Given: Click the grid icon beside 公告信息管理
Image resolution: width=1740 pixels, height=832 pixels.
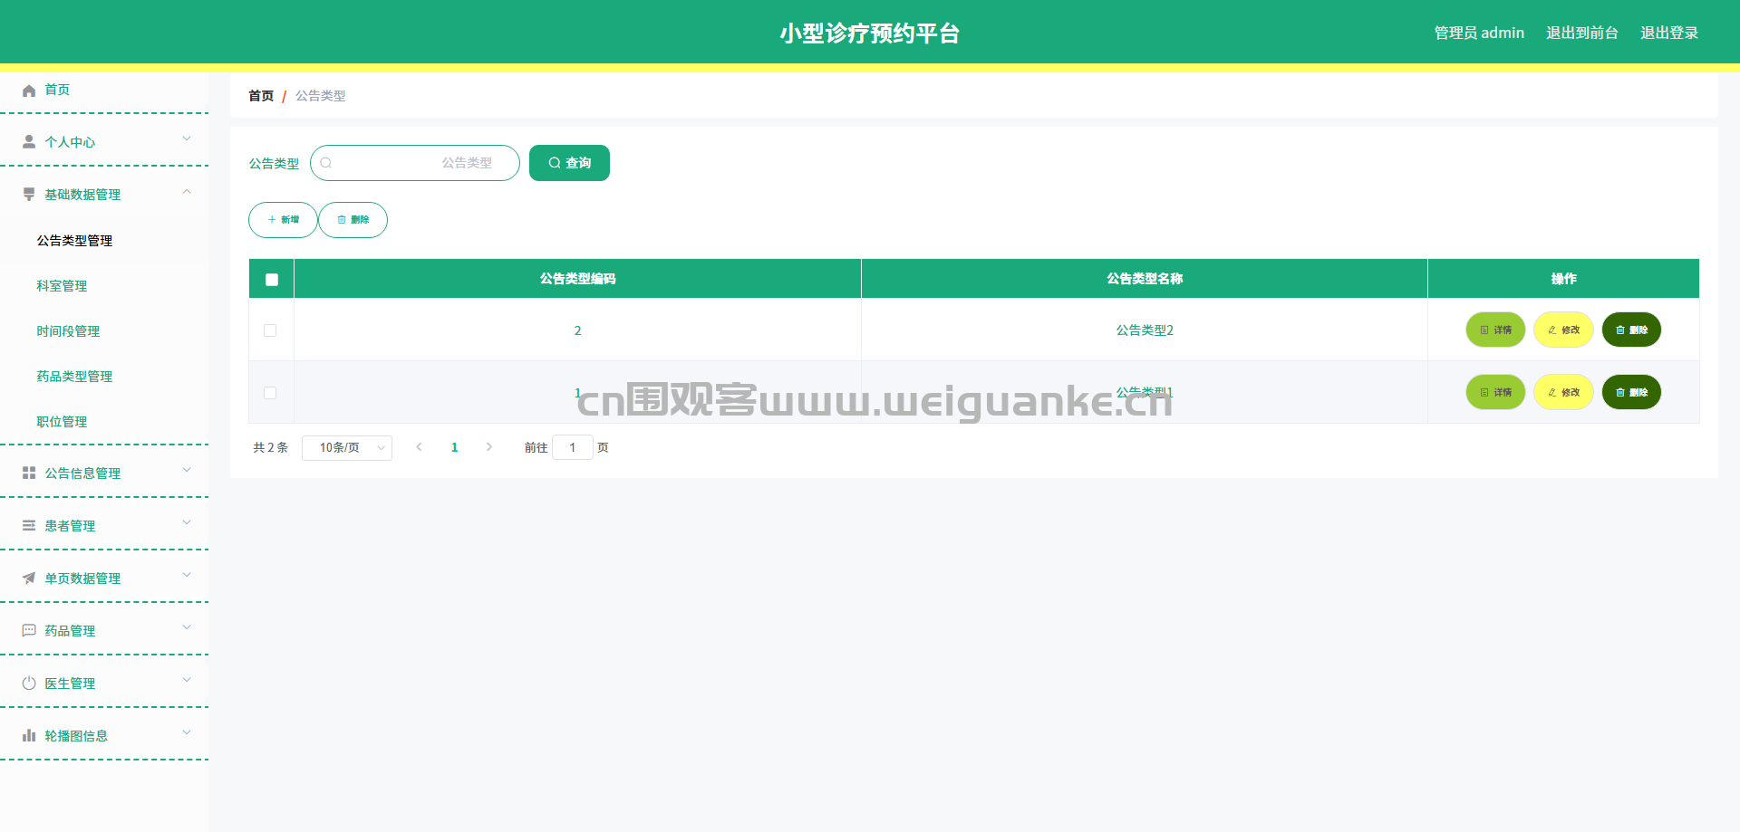Looking at the screenshot, I should [x=29, y=473].
